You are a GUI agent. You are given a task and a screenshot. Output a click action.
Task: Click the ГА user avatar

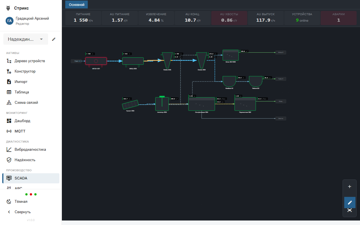point(9,21)
